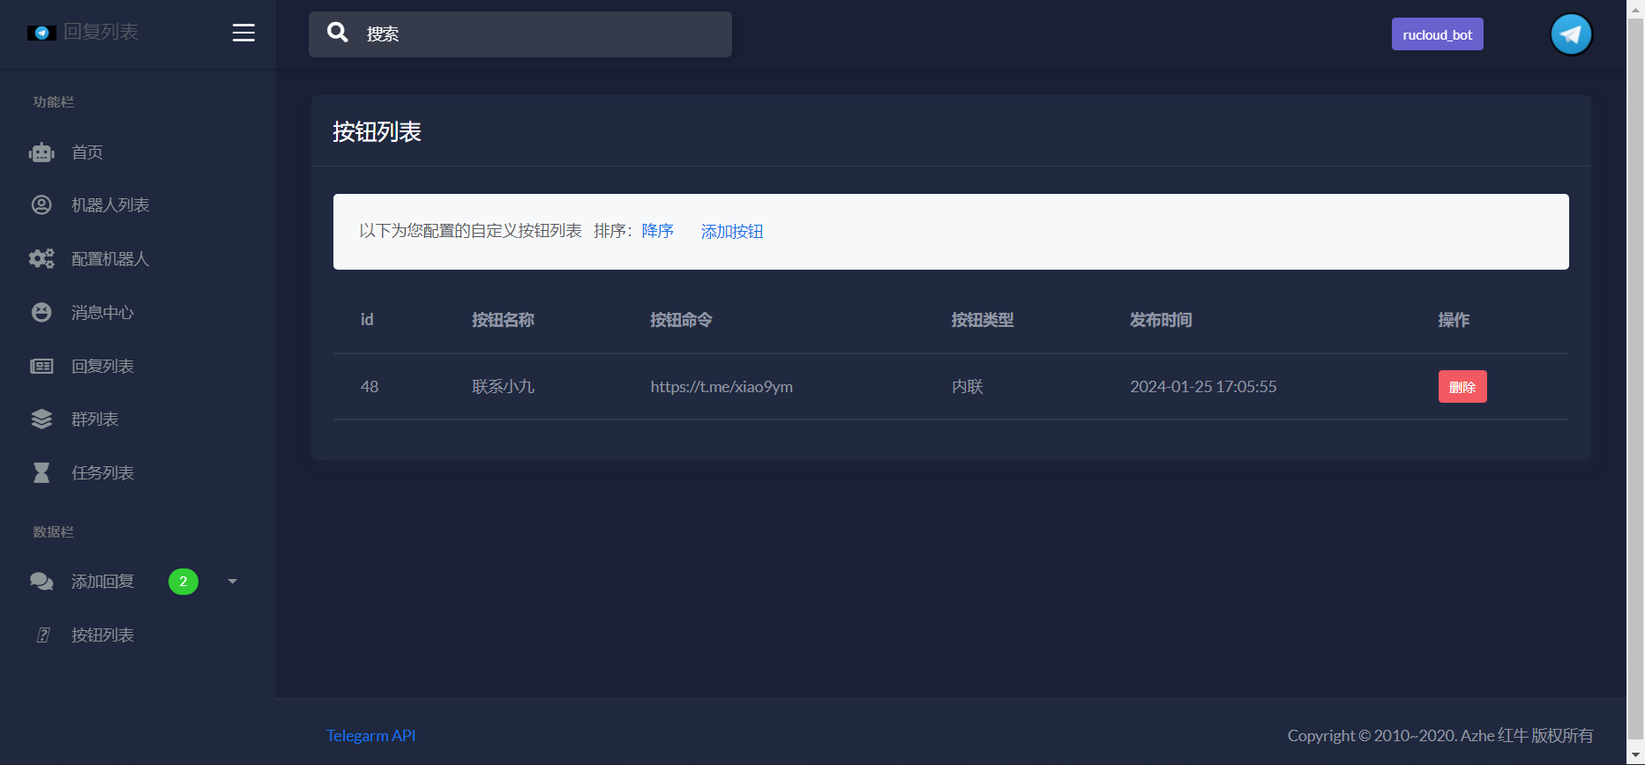Click the gears icon for 配置机器人
Viewport: 1645px width, 765px height.
click(x=41, y=259)
